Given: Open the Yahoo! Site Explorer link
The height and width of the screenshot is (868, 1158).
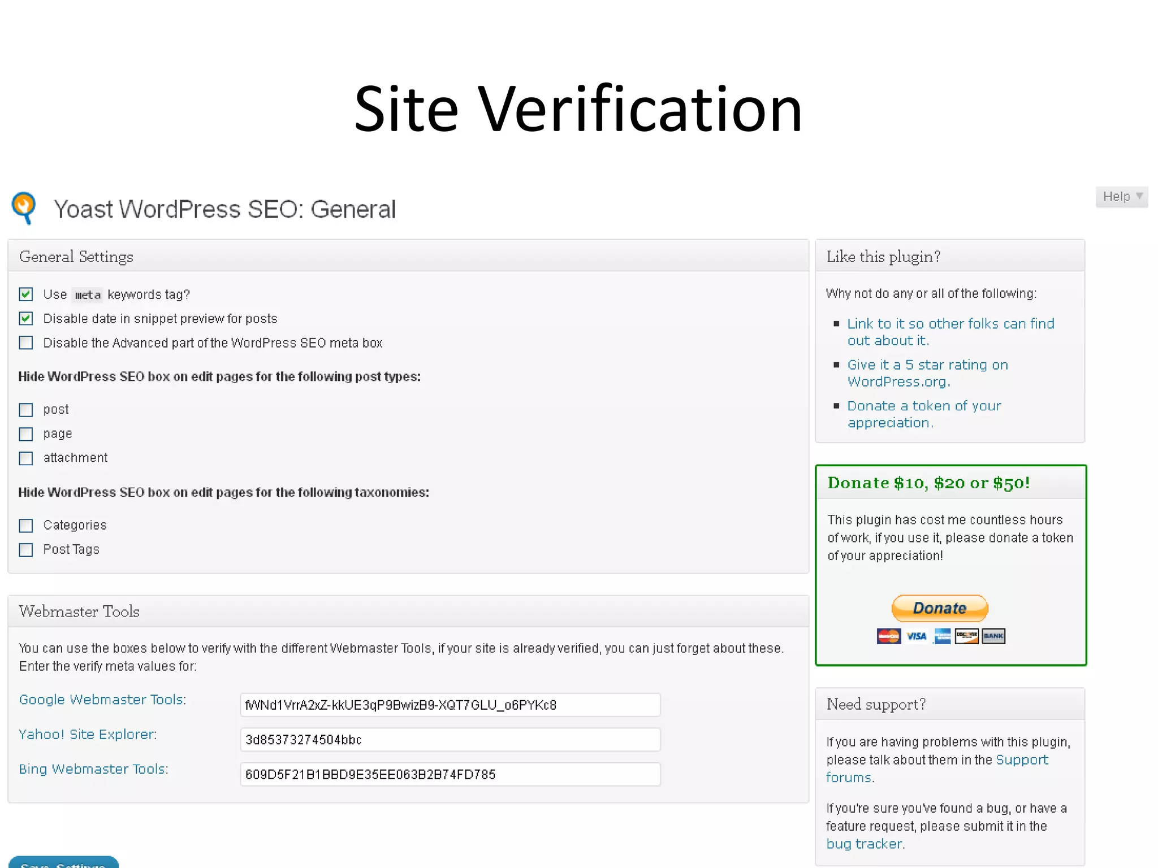Looking at the screenshot, I should [88, 734].
